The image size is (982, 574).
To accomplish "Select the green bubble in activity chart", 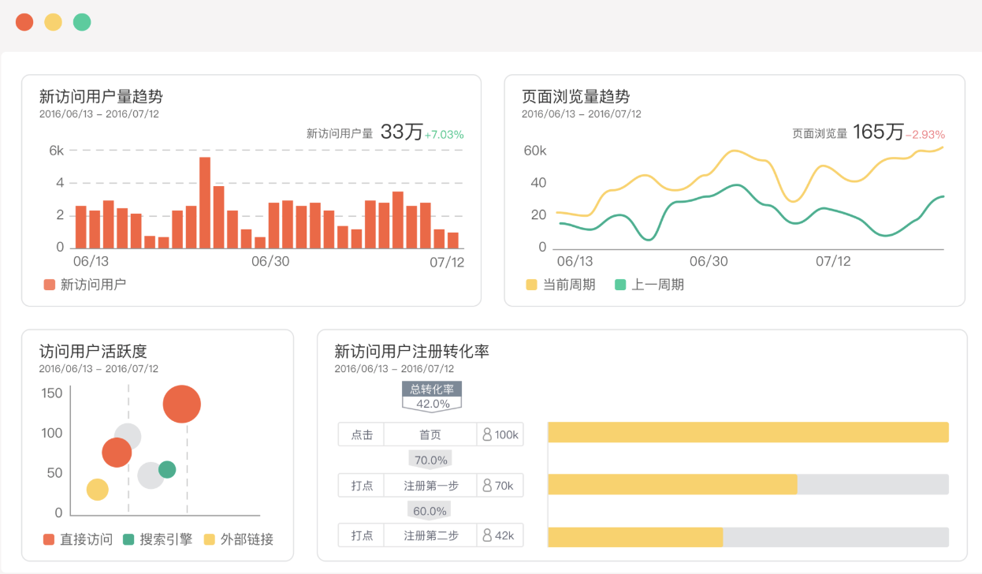I will tap(167, 470).
